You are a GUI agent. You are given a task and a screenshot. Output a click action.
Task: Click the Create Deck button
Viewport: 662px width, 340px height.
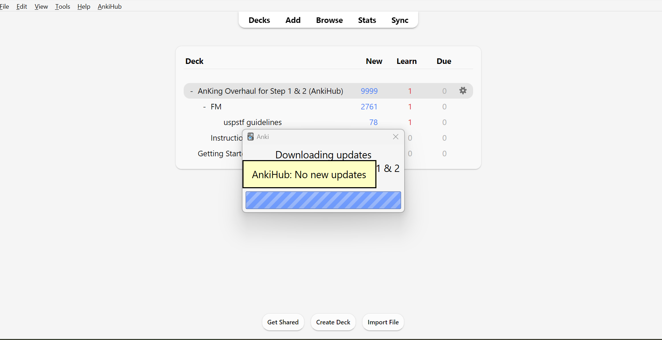coord(333,322)
